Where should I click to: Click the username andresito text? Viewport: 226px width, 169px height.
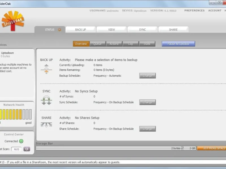coord(112,11)
